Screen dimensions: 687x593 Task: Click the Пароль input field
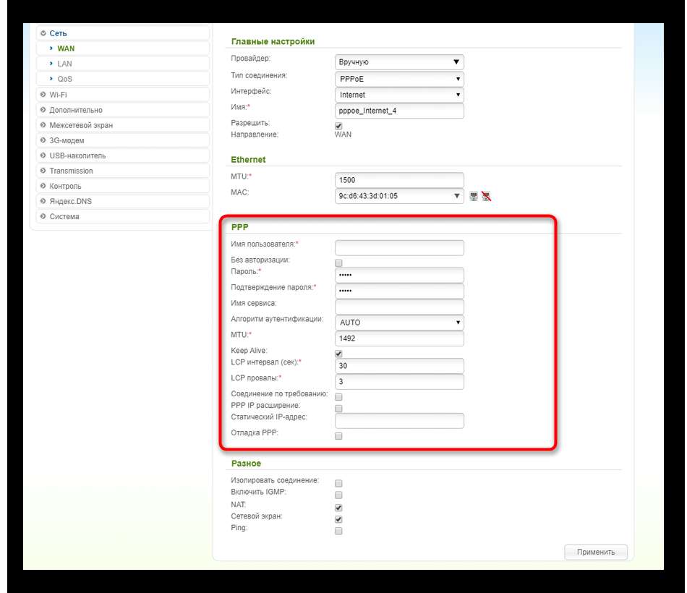tap(399, 275)
